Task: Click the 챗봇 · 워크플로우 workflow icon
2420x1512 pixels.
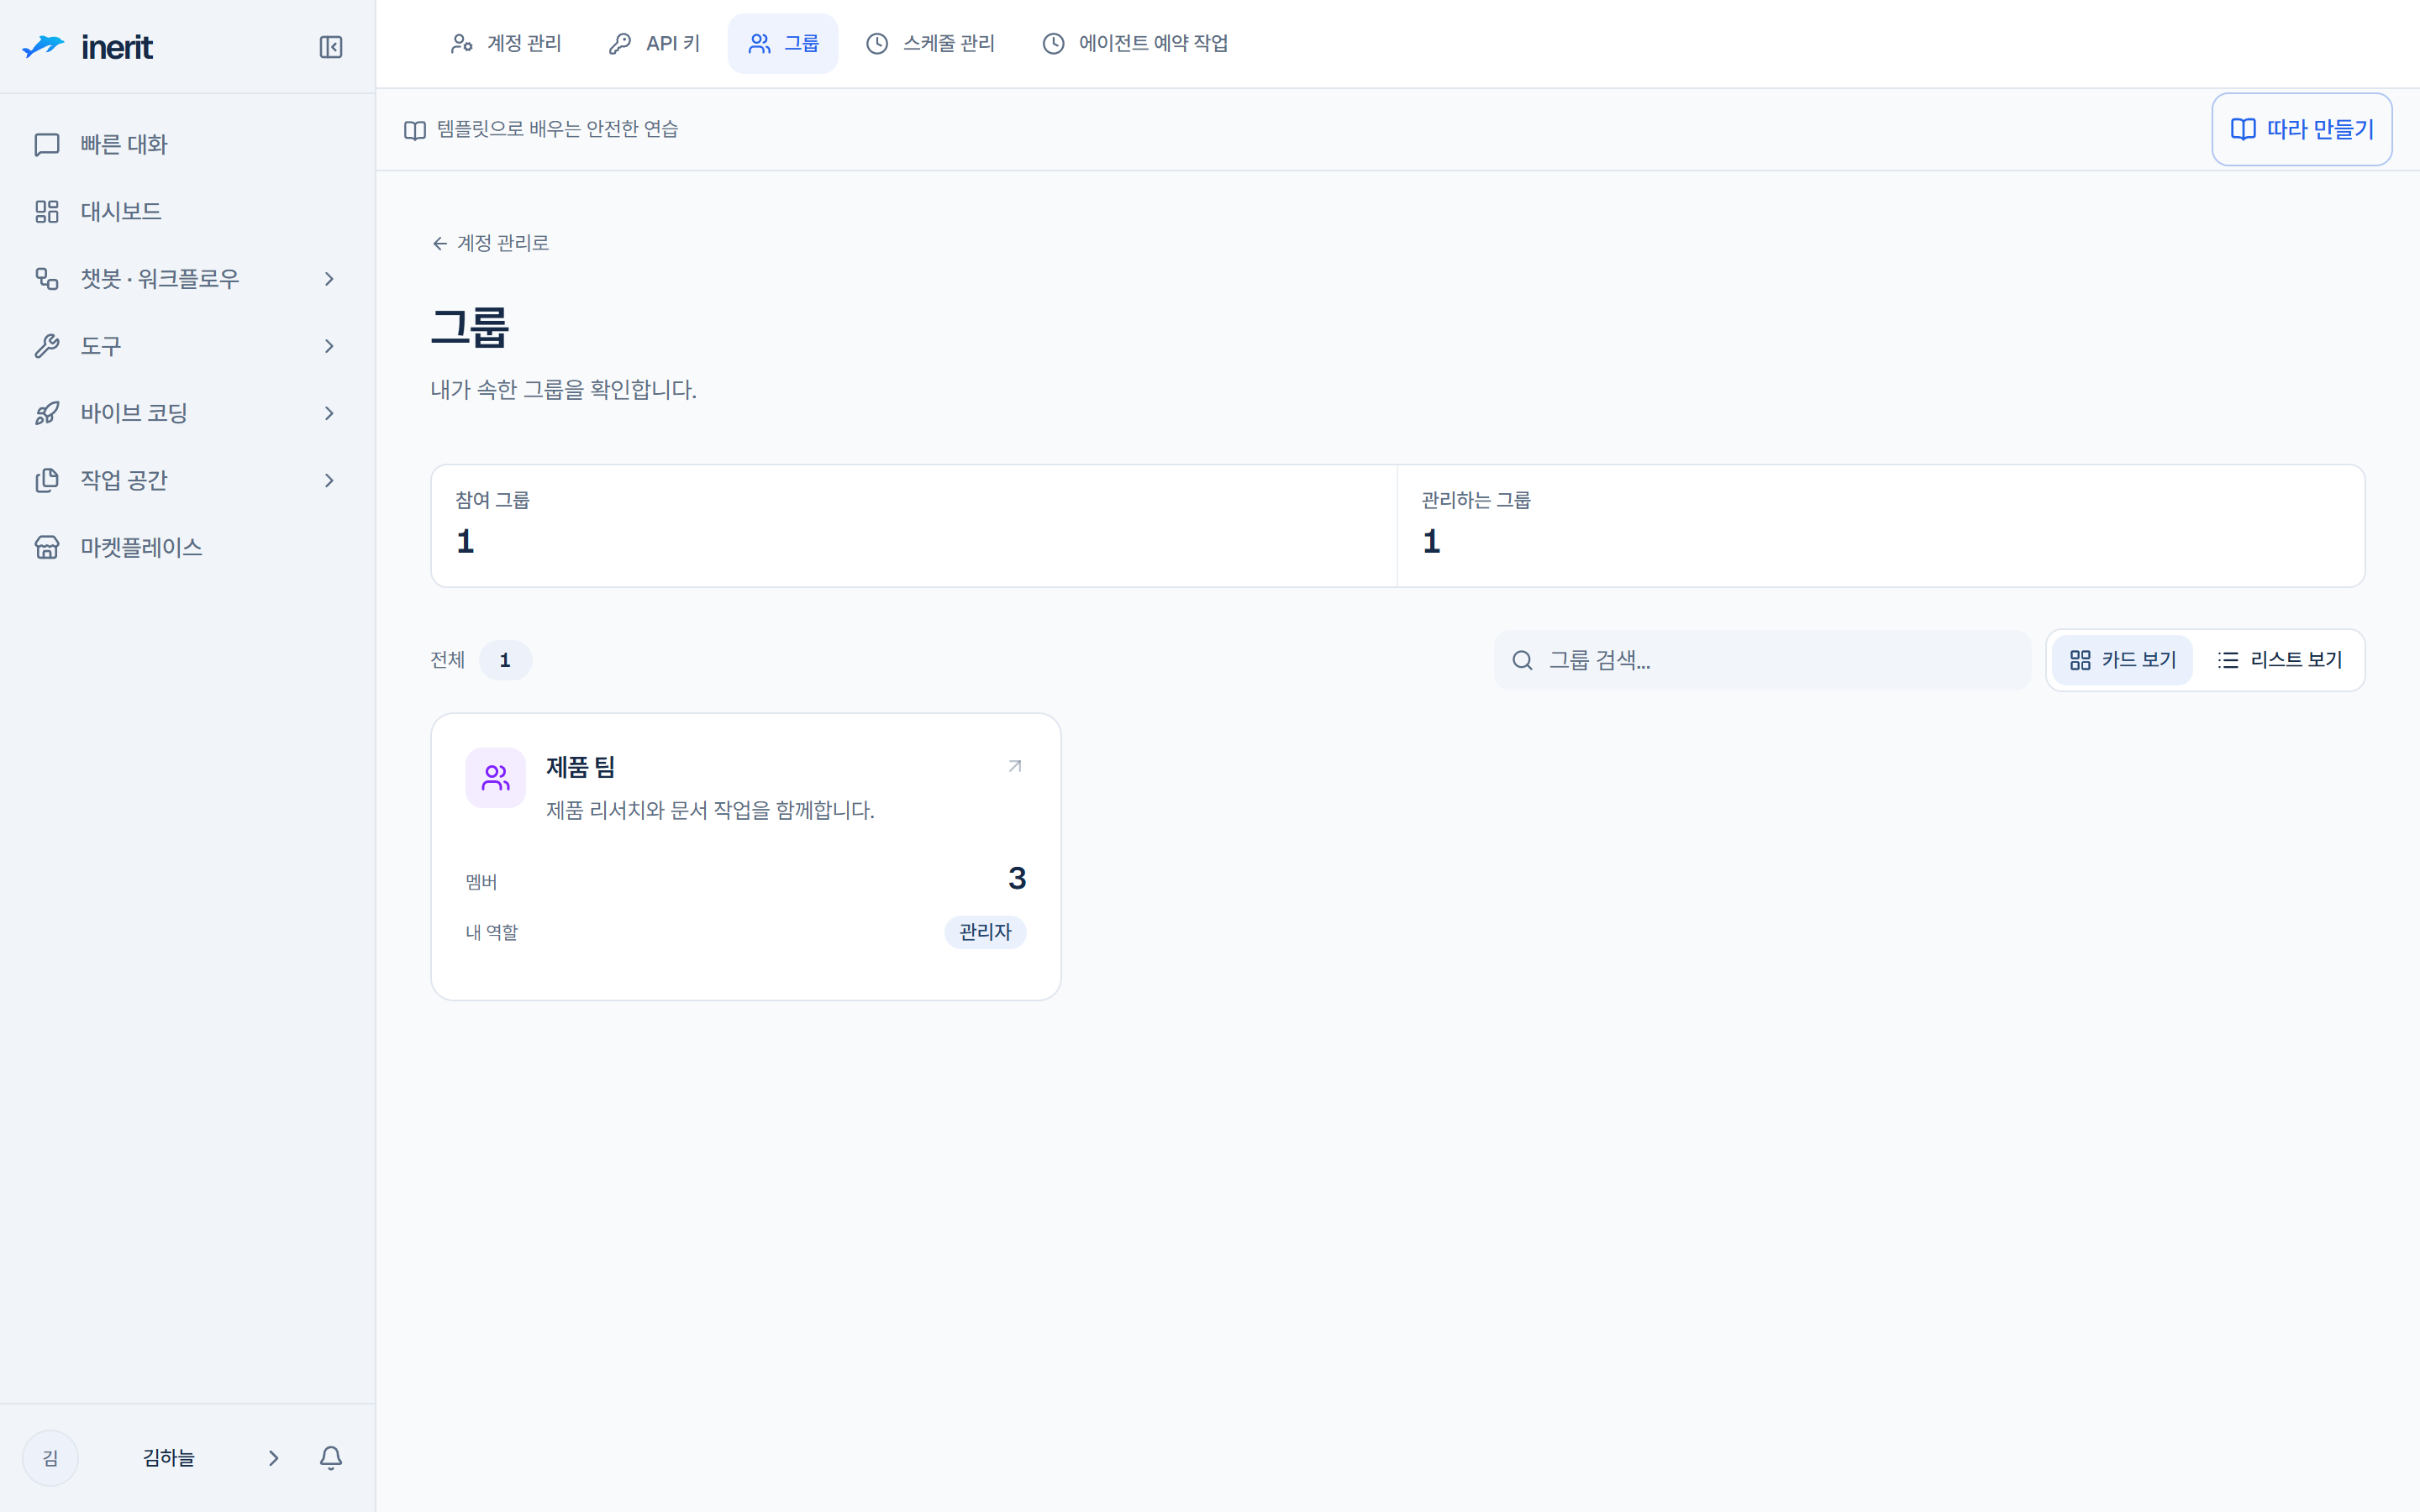Action: click(x=47, y=279)
